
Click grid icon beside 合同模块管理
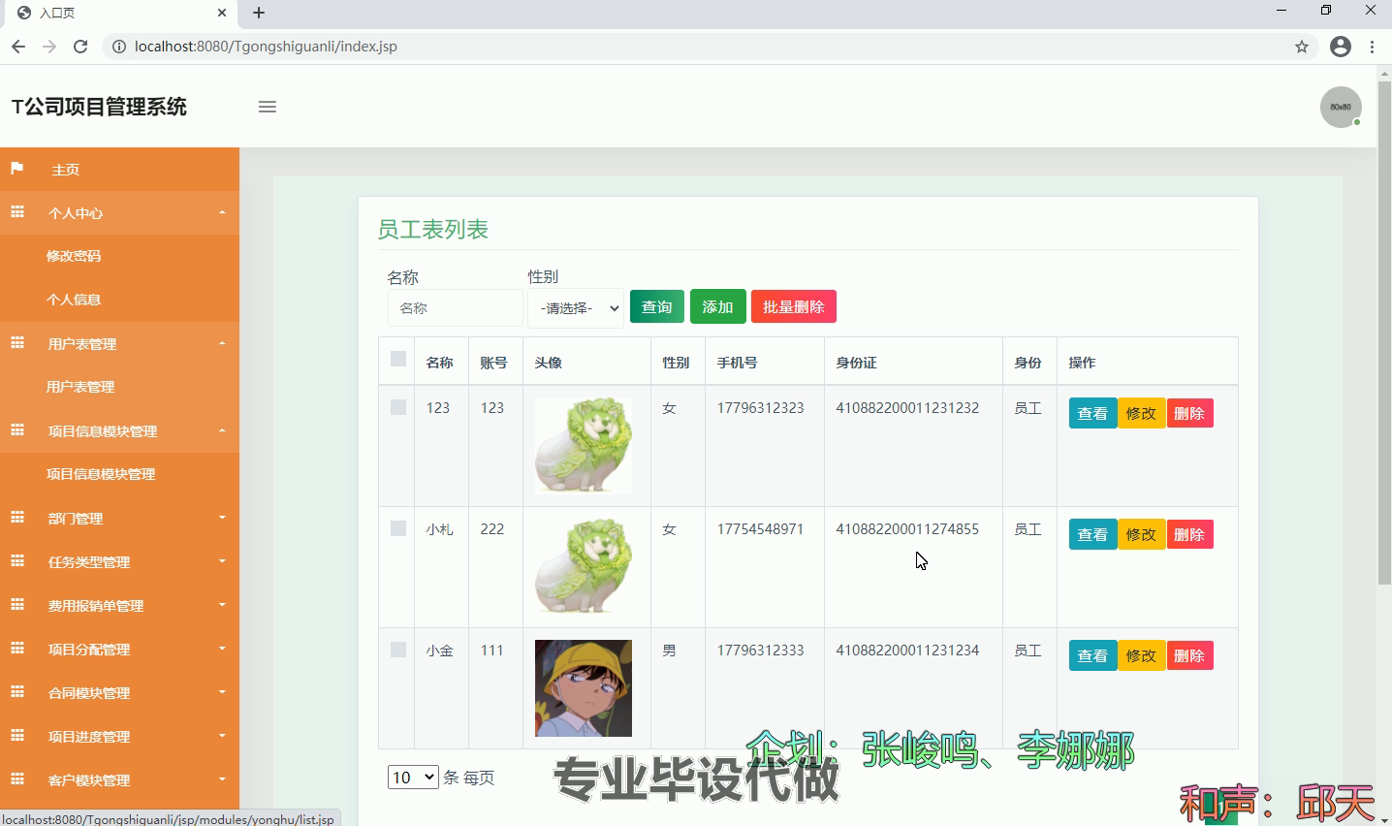point(16,692)
